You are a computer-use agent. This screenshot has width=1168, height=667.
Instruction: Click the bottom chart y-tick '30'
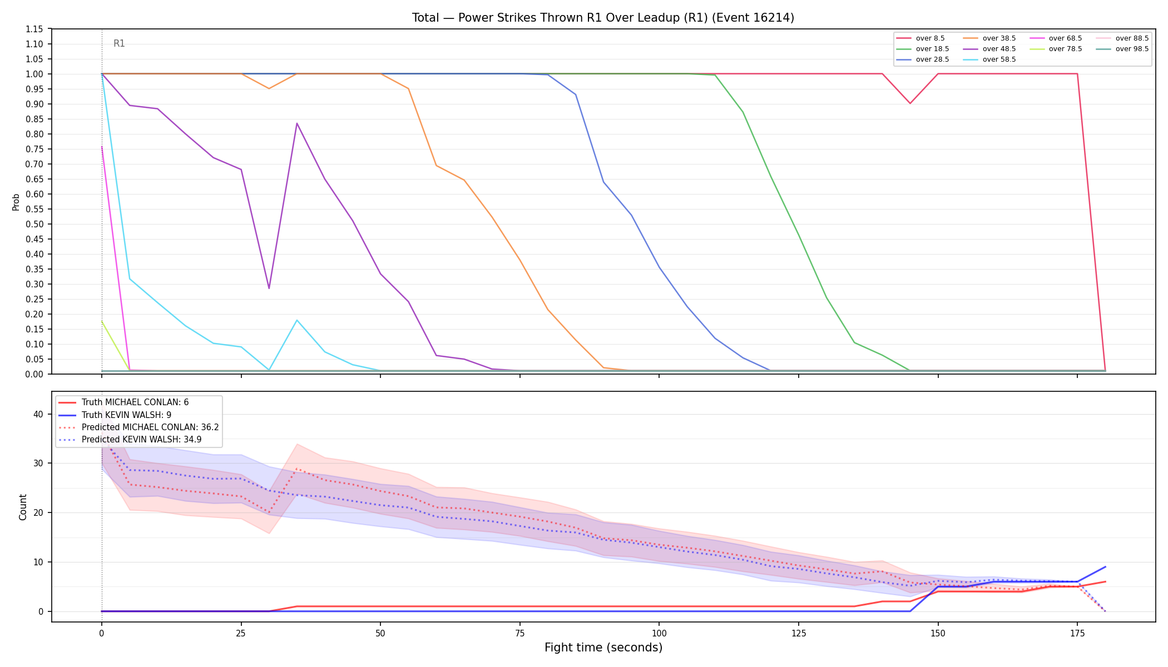pos(38,463)
